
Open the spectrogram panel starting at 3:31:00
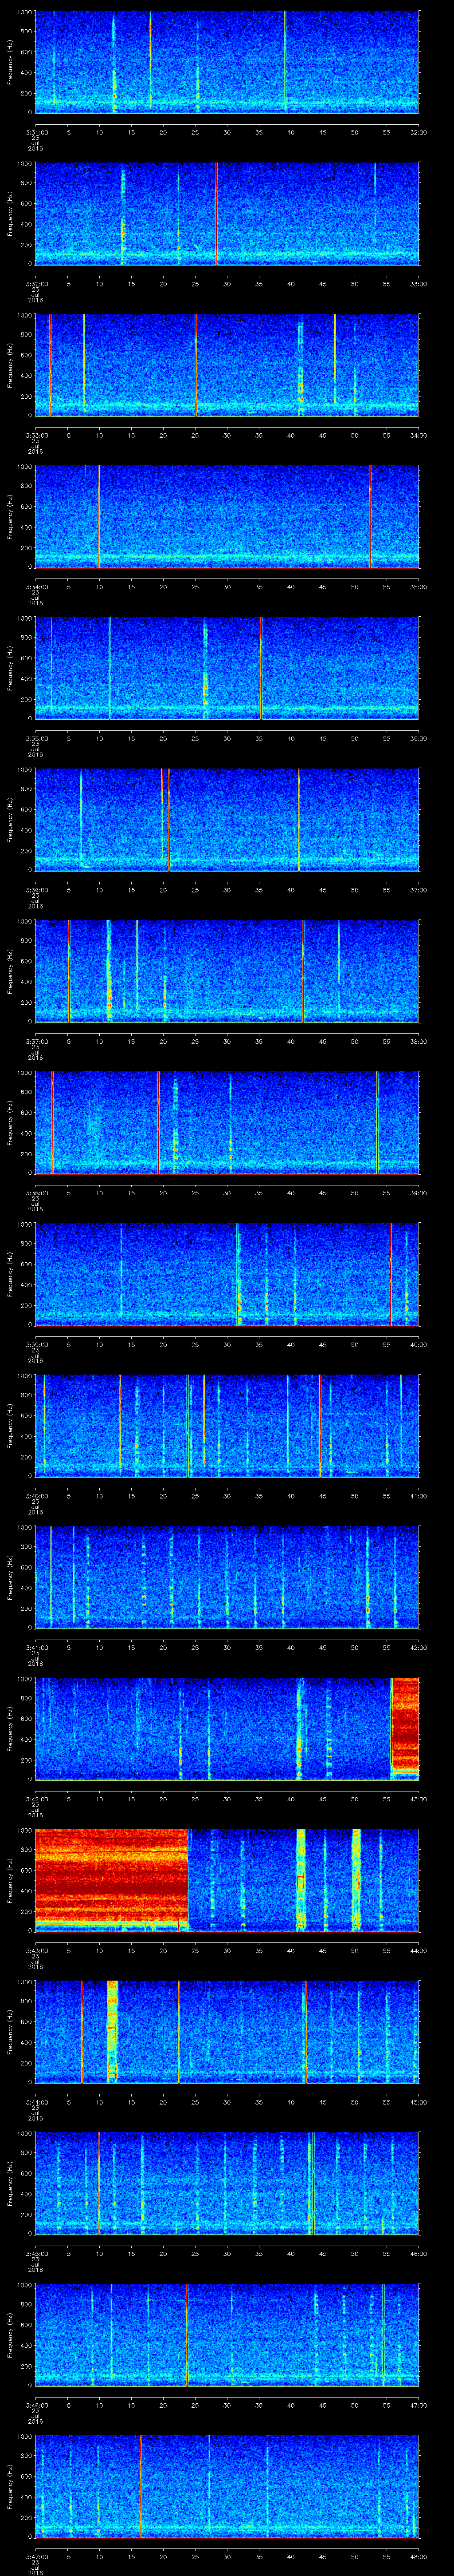click(x=227, y=62)
